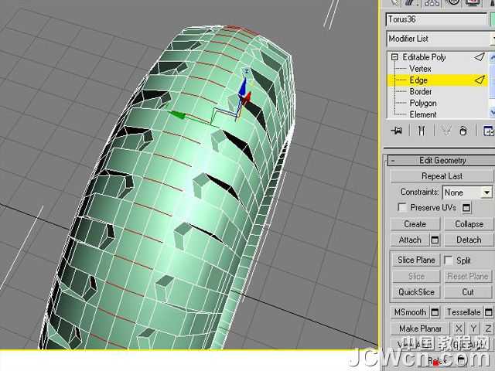The height and width of the screenshot is (371, 495).
Task: Click the Y planar alignment button
Action: (x=473, y=328)
